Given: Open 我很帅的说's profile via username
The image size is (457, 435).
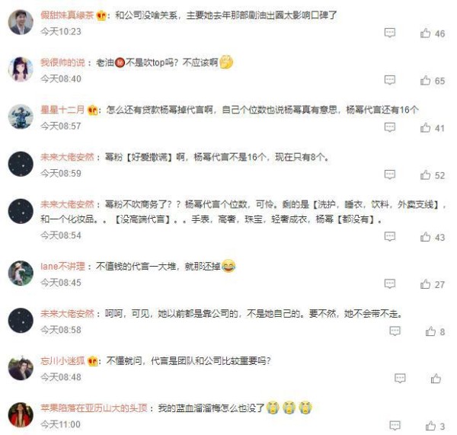Looking at the screenshot, I should 62,62.
